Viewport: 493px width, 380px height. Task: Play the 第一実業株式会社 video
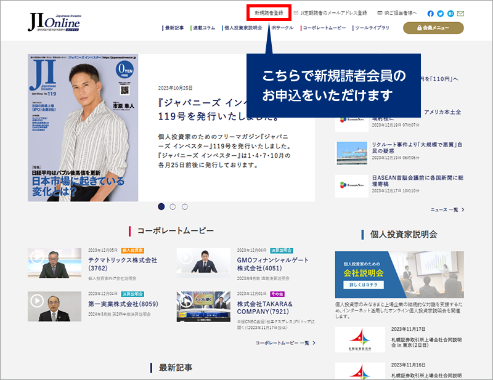click(54, 307)
